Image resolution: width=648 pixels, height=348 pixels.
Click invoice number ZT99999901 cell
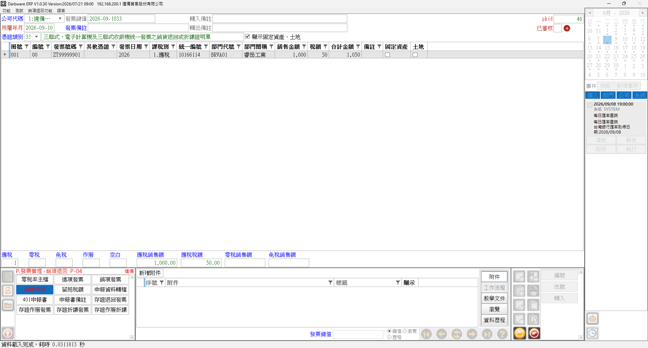(x=67, y=55)
